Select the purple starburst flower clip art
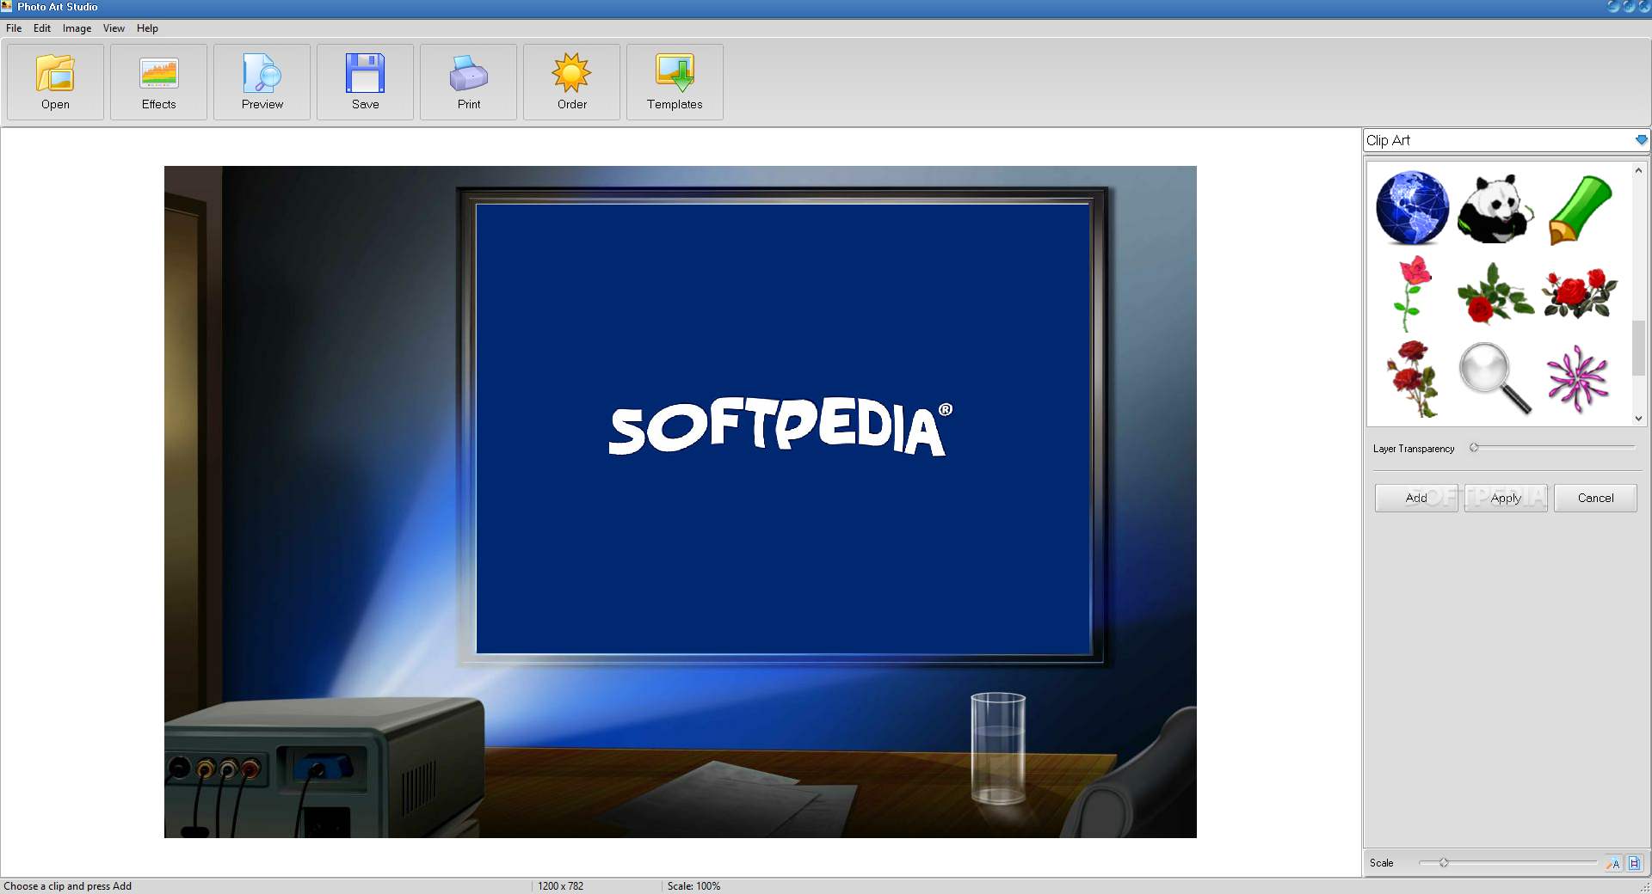 coord(1578,378)
